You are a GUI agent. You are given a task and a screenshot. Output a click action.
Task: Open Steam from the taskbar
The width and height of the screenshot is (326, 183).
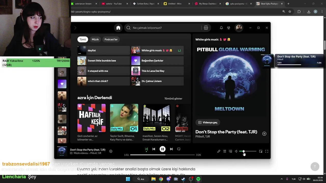click(183, 179)
